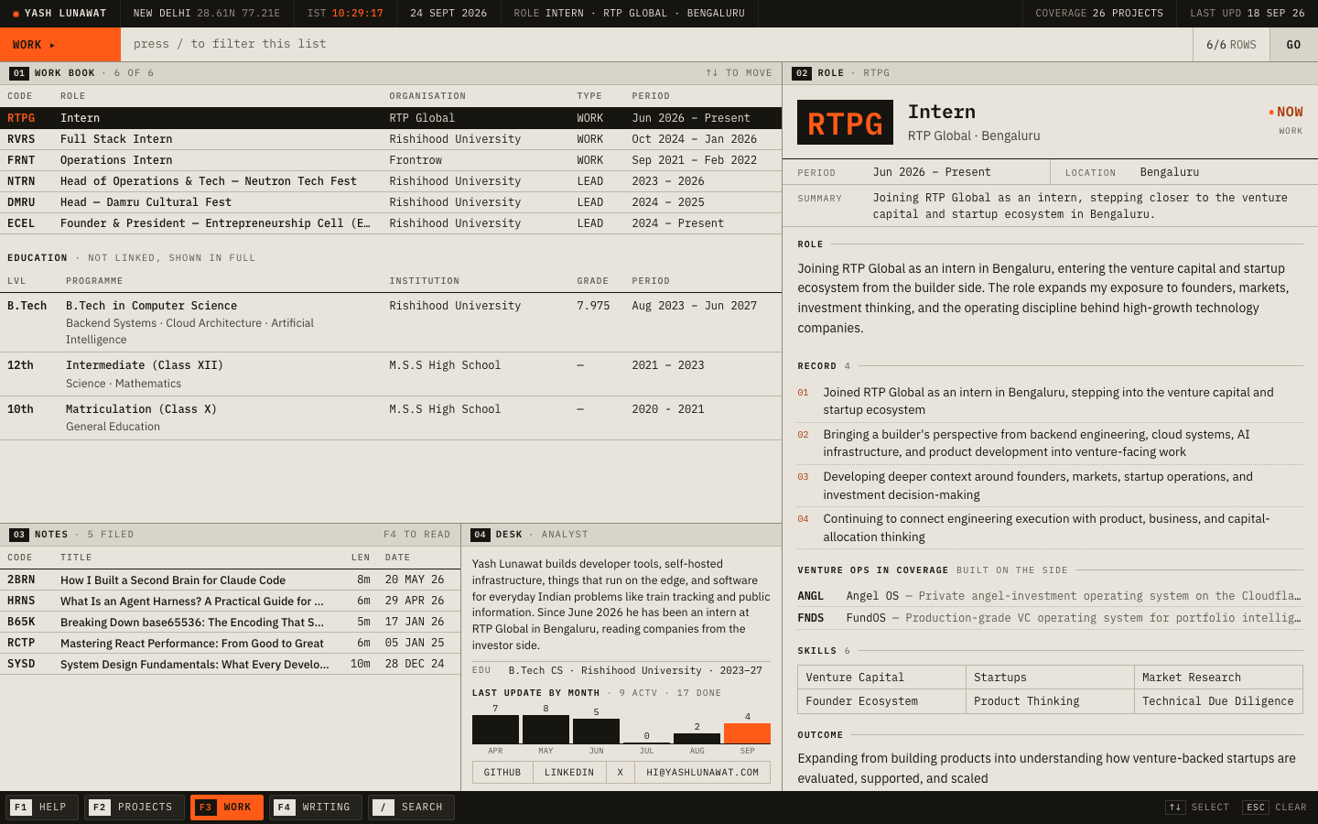1318x824 pixels.
Task: Click the APR bar in monthly chart
Action: (x=495, y=730)
